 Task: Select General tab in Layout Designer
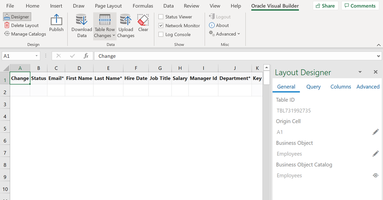[286, 87]
